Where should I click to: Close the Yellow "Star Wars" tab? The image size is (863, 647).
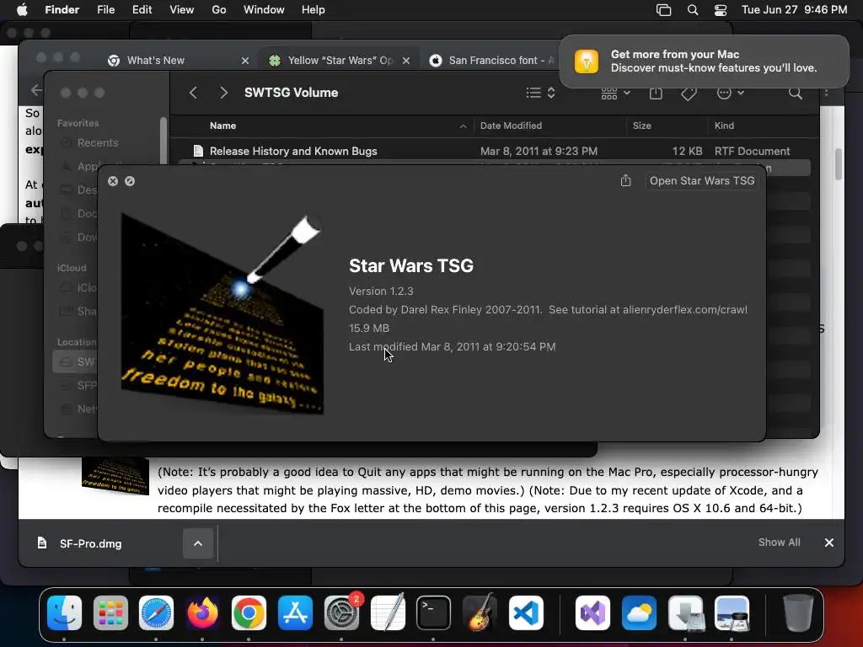click(406, 61)
